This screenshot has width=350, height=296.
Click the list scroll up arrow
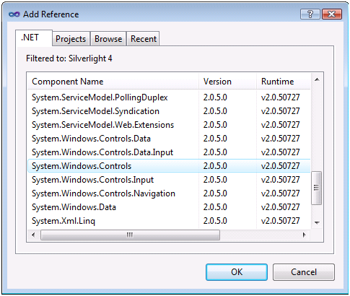click(x=317, y=79)
